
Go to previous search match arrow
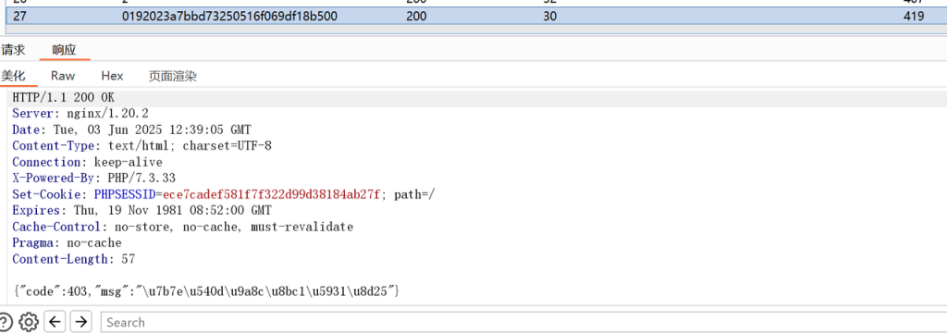point(55,322)
